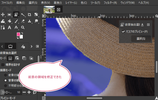Open the 表示(V) menu
The image size is (158, 100).
pyautogui.click(x=46, y=3)
